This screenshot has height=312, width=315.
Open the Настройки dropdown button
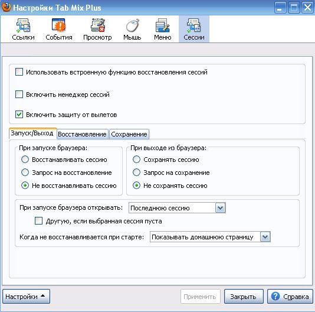26,296
